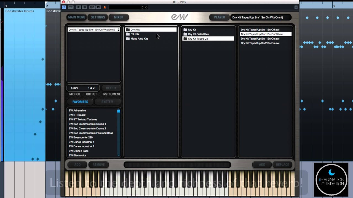Switch to the Mixer view
353x198 pixels.
pyautogui.click(x=119, y=17)
